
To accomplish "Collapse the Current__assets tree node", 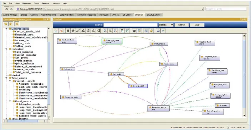I will (x=10, y=81).
